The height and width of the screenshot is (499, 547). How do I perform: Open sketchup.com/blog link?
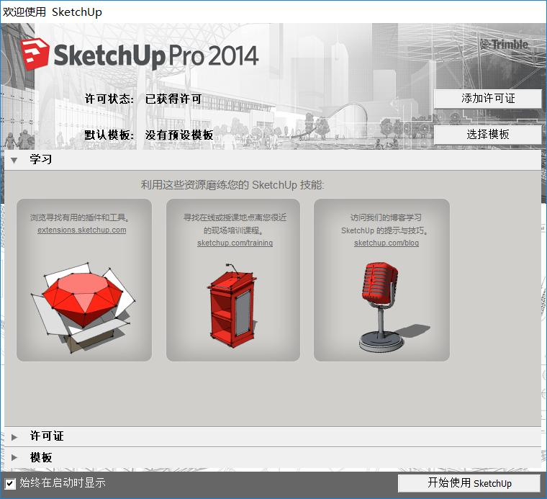click(x=386, y=243)
